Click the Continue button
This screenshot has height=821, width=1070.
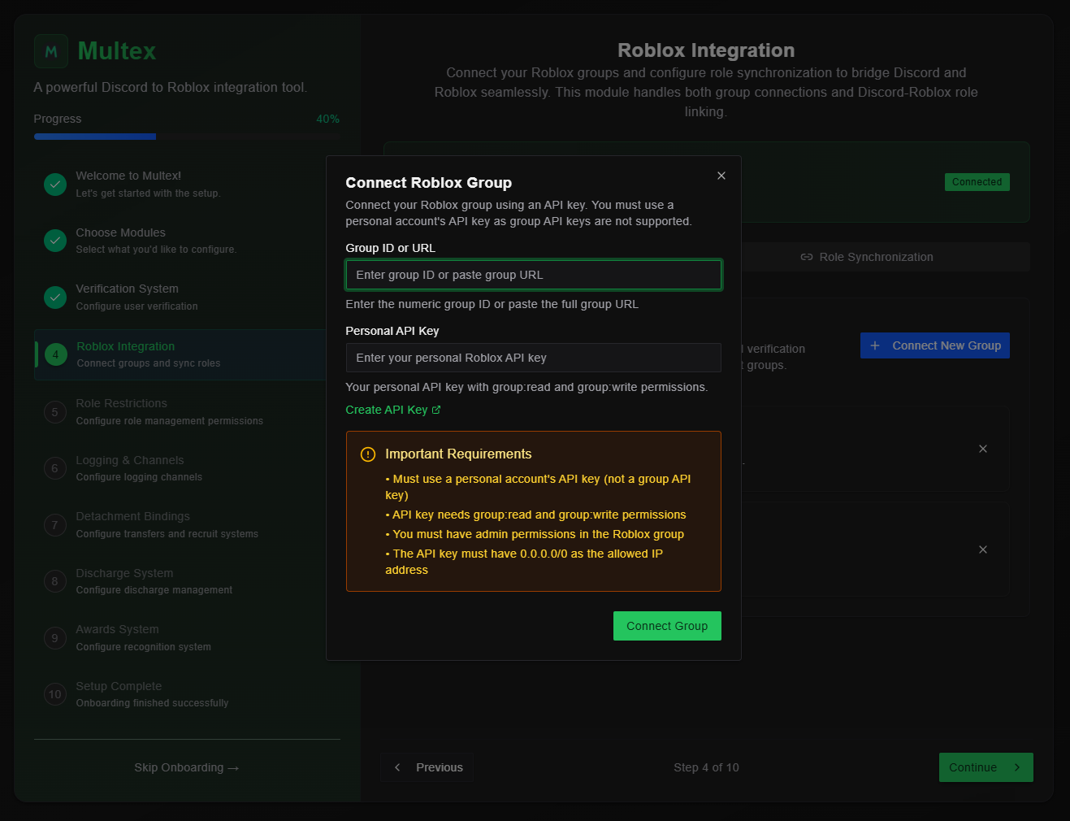coord(986,767)
